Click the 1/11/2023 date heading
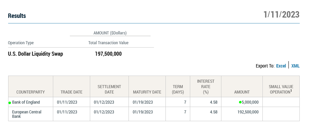 coord(281,15)
